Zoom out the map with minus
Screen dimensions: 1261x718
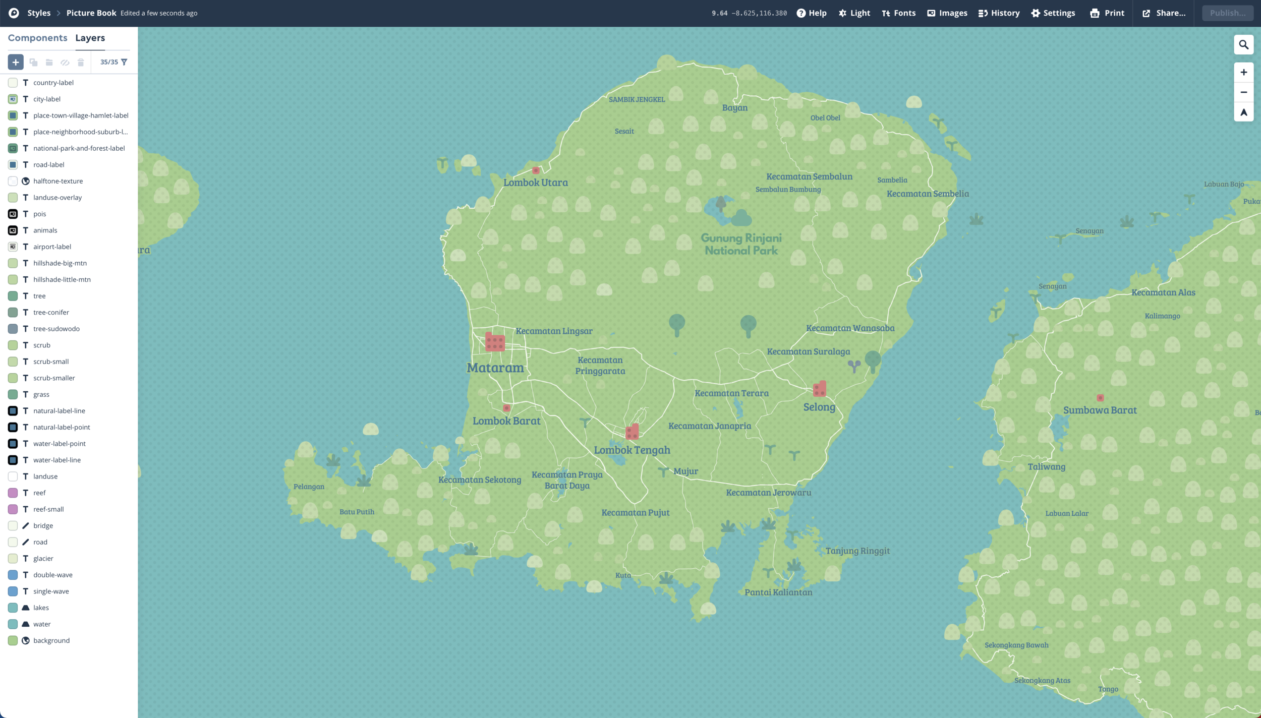1243,92
